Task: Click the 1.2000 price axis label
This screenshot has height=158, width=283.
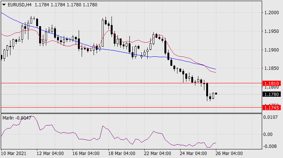Action: (271, 12)
